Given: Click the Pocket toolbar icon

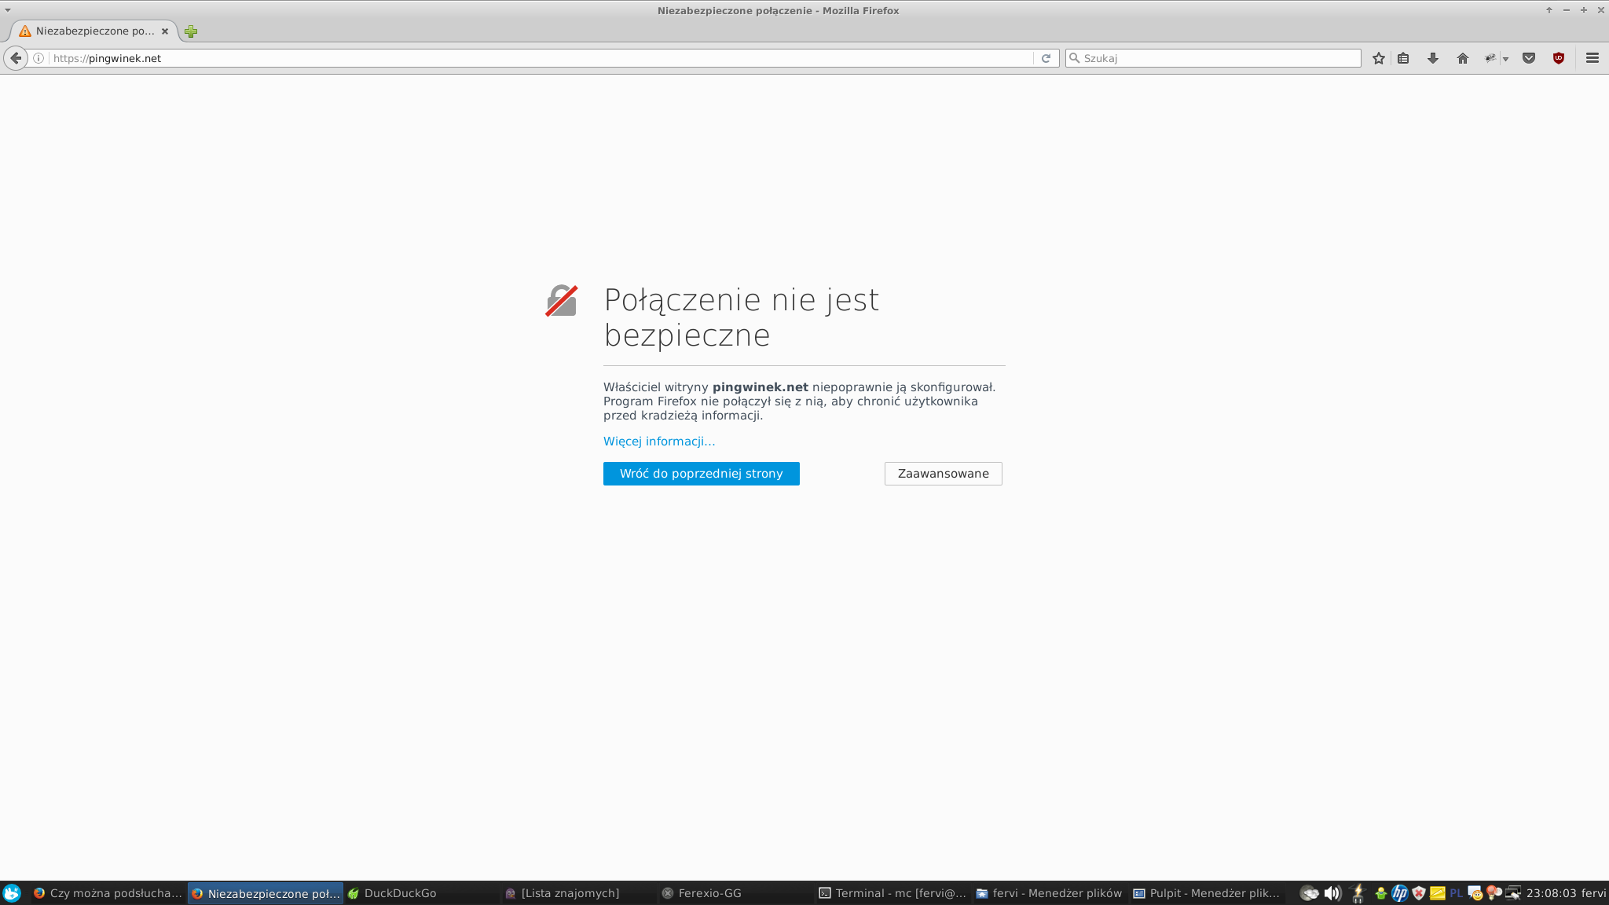Looking at the screenshot, I should click(x=1529, y=58).
